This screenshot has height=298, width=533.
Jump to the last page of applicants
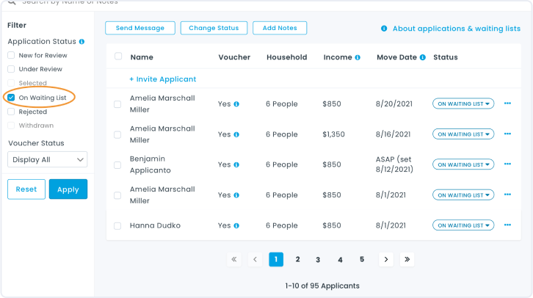407,259
